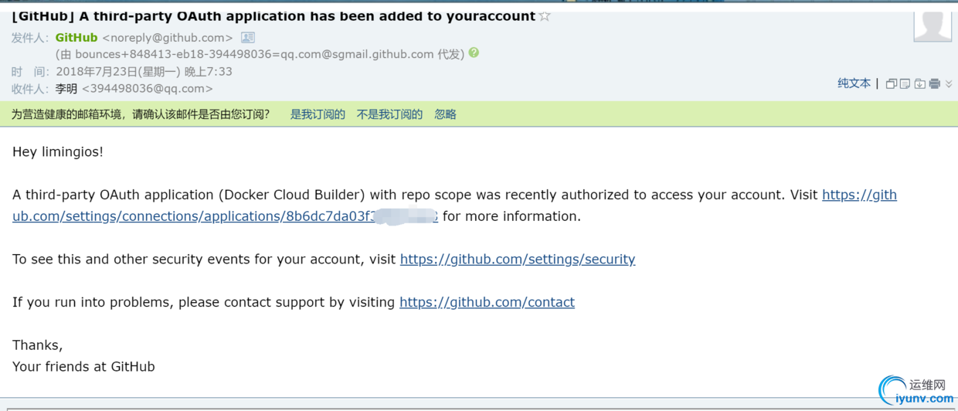The image size is (958, 411).
Task: Select 不是我订阅的 option
Action: point(389,114)
